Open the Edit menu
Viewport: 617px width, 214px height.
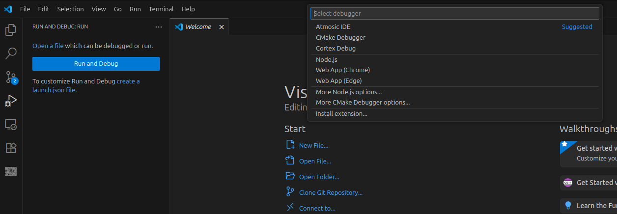coord(44,9)
